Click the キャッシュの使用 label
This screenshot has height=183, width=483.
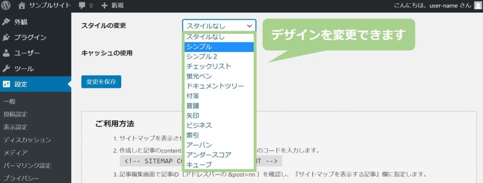107,53
